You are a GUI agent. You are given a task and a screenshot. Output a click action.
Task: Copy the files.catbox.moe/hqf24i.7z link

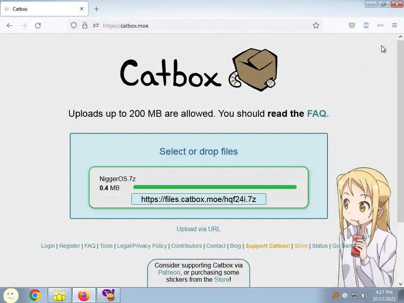click(199, 199)
